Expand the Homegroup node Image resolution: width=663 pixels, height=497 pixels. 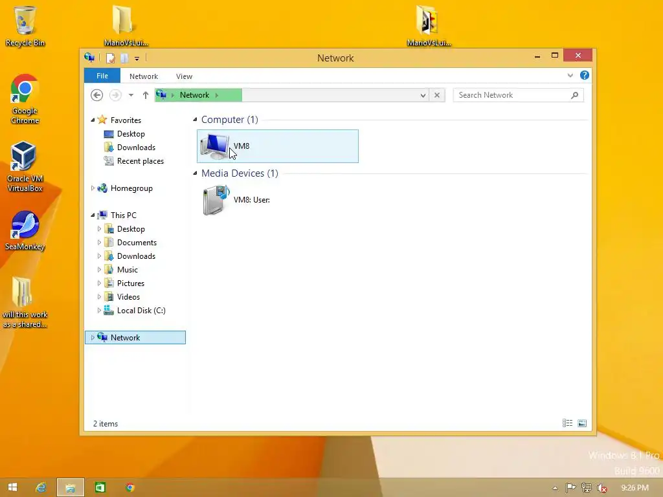93,188
